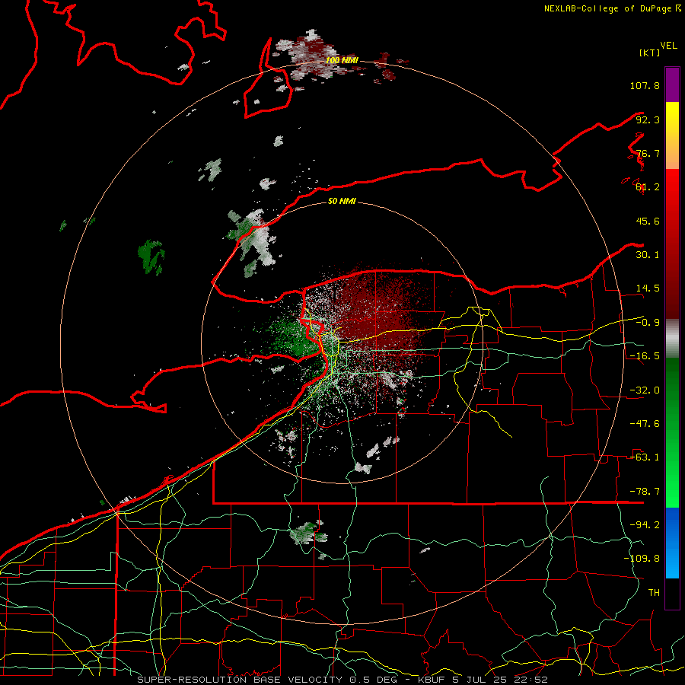685x685 pixels.
Task: Click the 14.5 velocity scale value
Action: 648,288
